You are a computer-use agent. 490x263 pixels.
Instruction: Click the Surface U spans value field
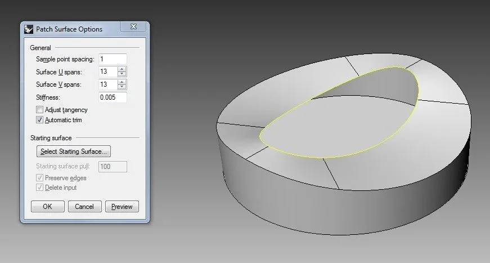[x=108, y=72]
